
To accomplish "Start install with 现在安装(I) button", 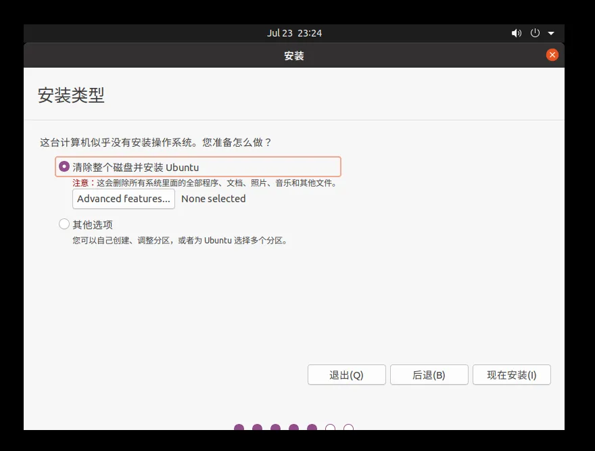I will pyautogui.click(x=512, y=375).
